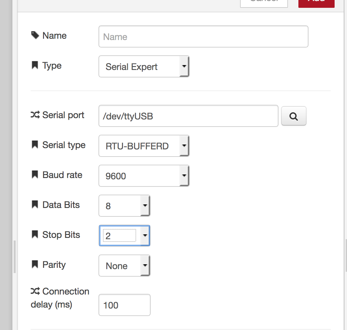Click the bookmark icon next to Type

tap(35, 65)
